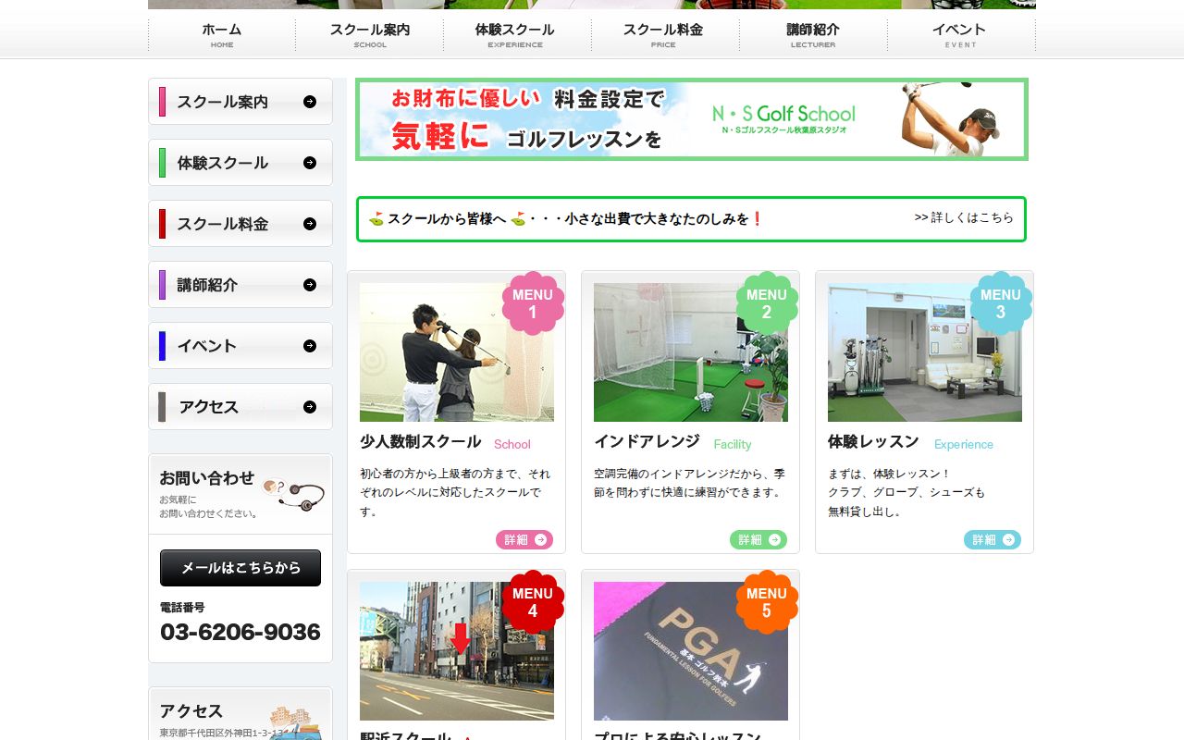1184x740 pixels.
Task: Open the 体験レッスン heading link
Action: click(873, 442)
